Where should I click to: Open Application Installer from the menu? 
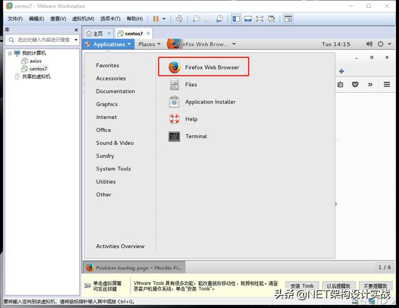click(202, 102)
